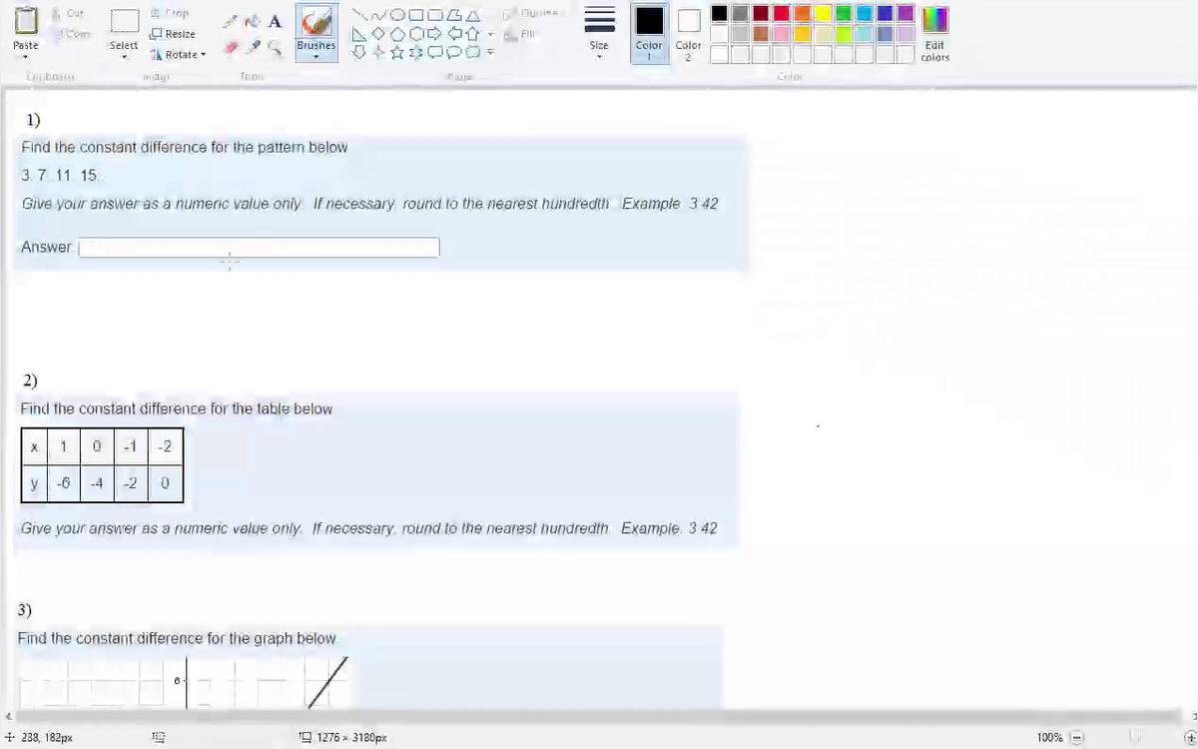The width and height of the screenshot is (1198, 749).
Task: Pick the black palette swatch
Action: click(719, 13)
